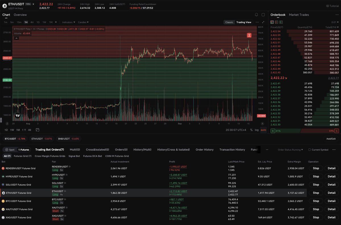
Task: Toggle the Current Symbol checkbox
Action: (x=309, y=150)
